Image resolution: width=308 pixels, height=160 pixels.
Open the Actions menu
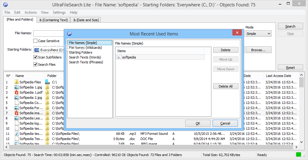click(x=31, y=12)
